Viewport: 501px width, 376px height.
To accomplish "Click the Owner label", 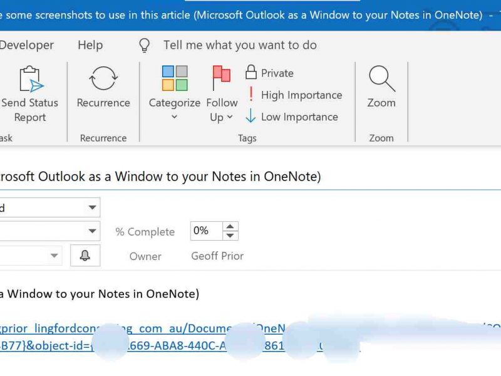I will pos(145,256).
